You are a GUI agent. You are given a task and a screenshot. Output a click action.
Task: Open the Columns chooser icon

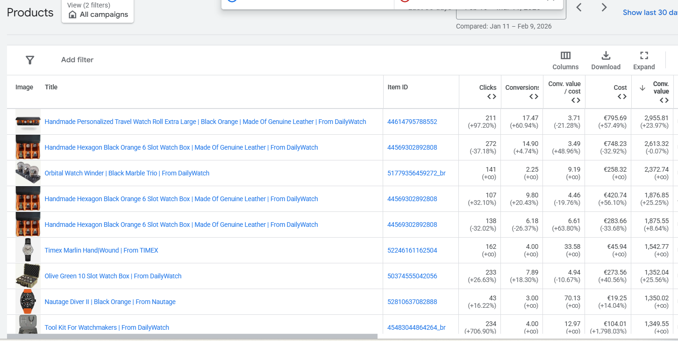coord(565,56)
